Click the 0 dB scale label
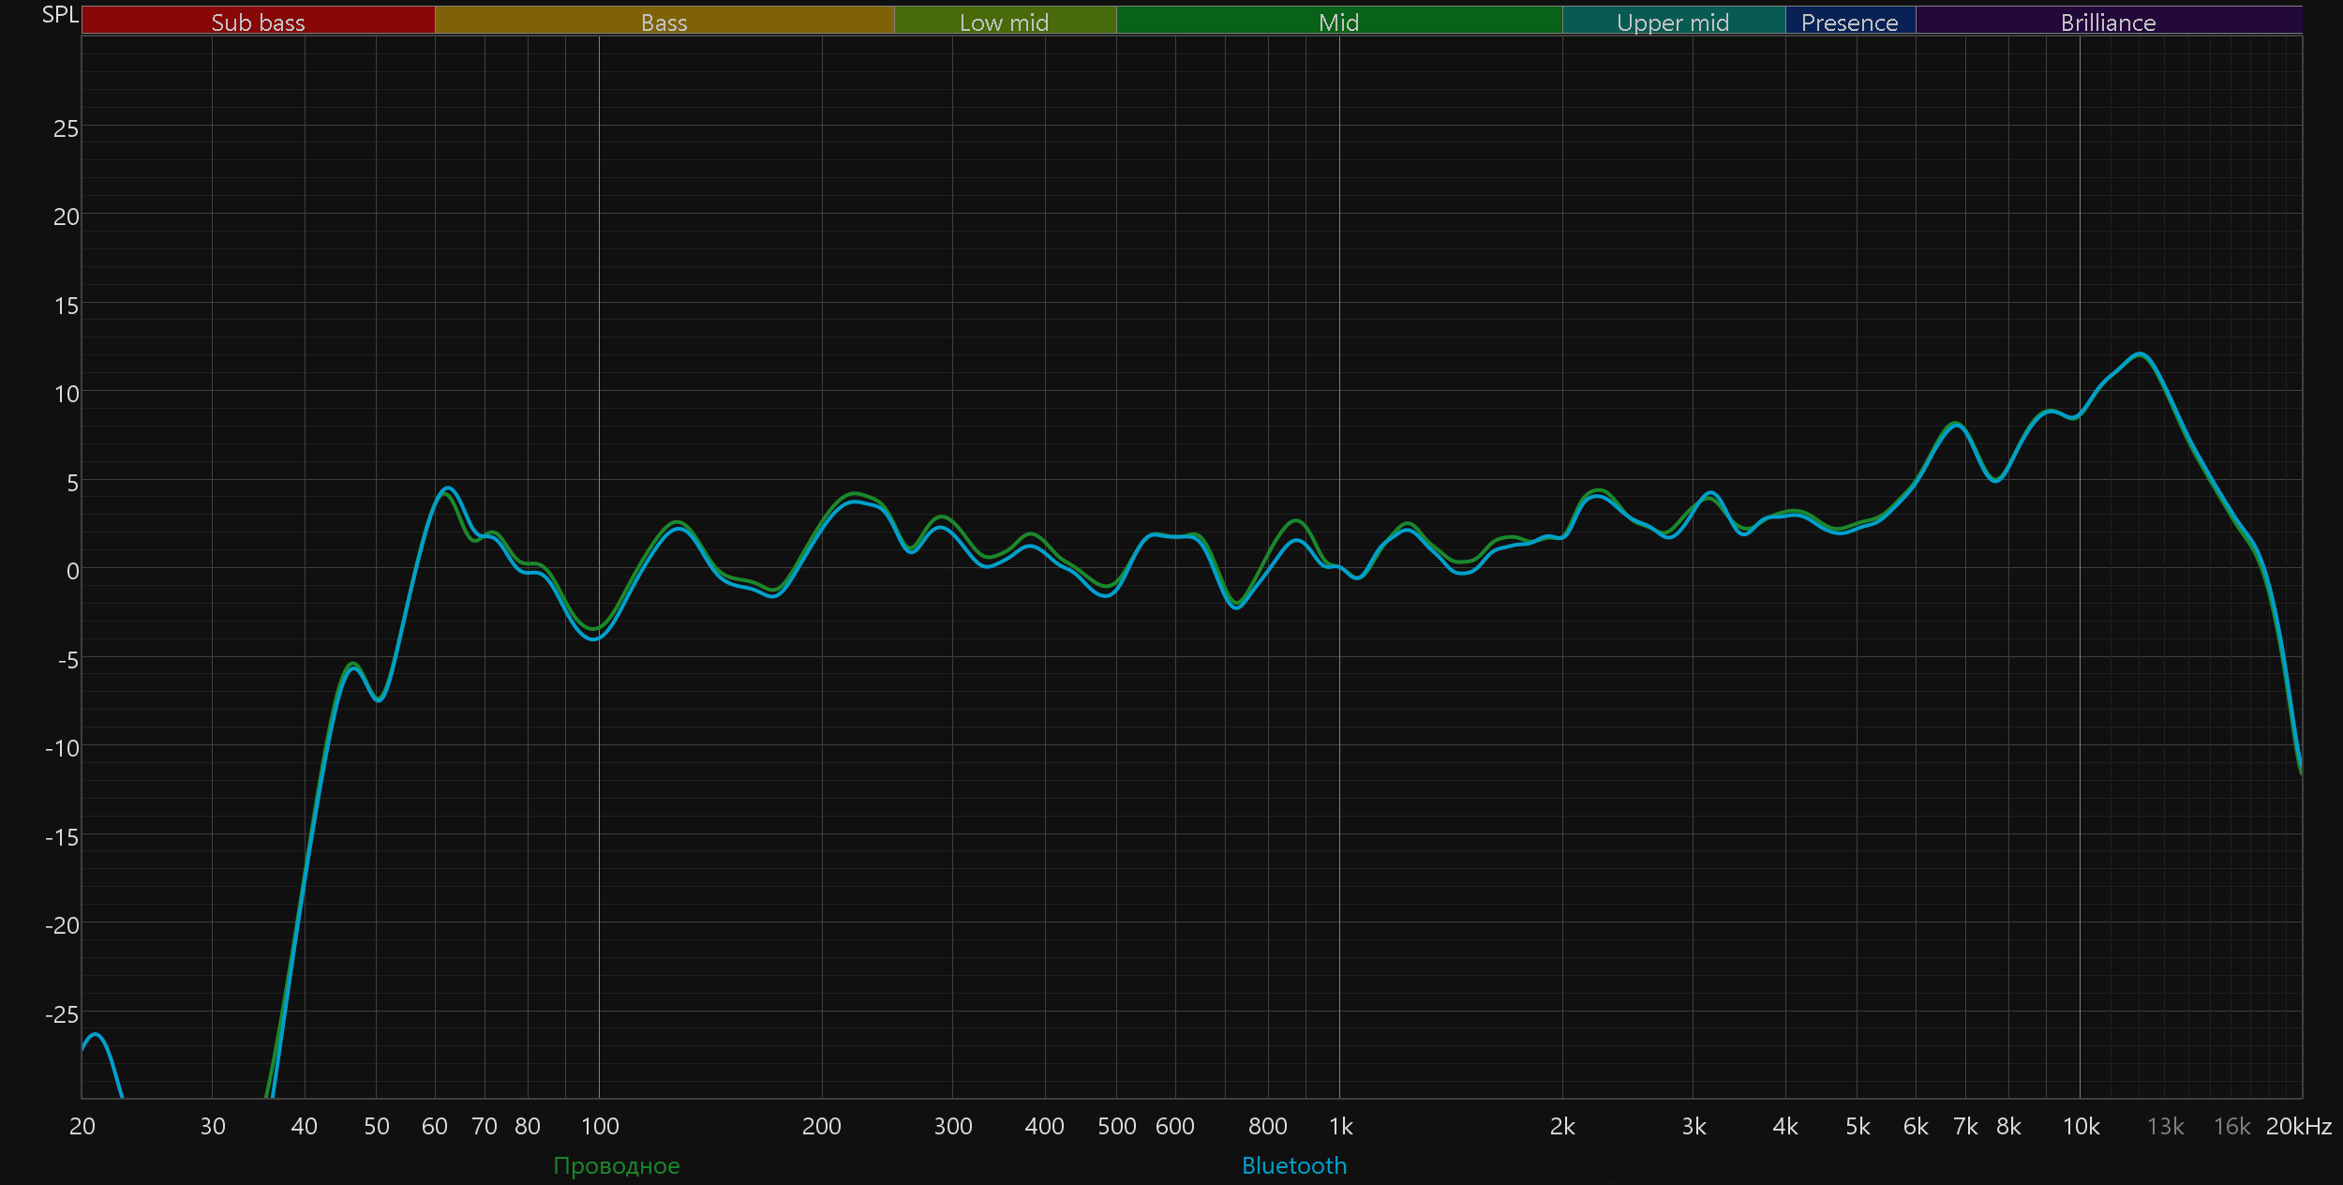Image resolution: width=2343 pixels, height=1185 pixels. point(72,571)
